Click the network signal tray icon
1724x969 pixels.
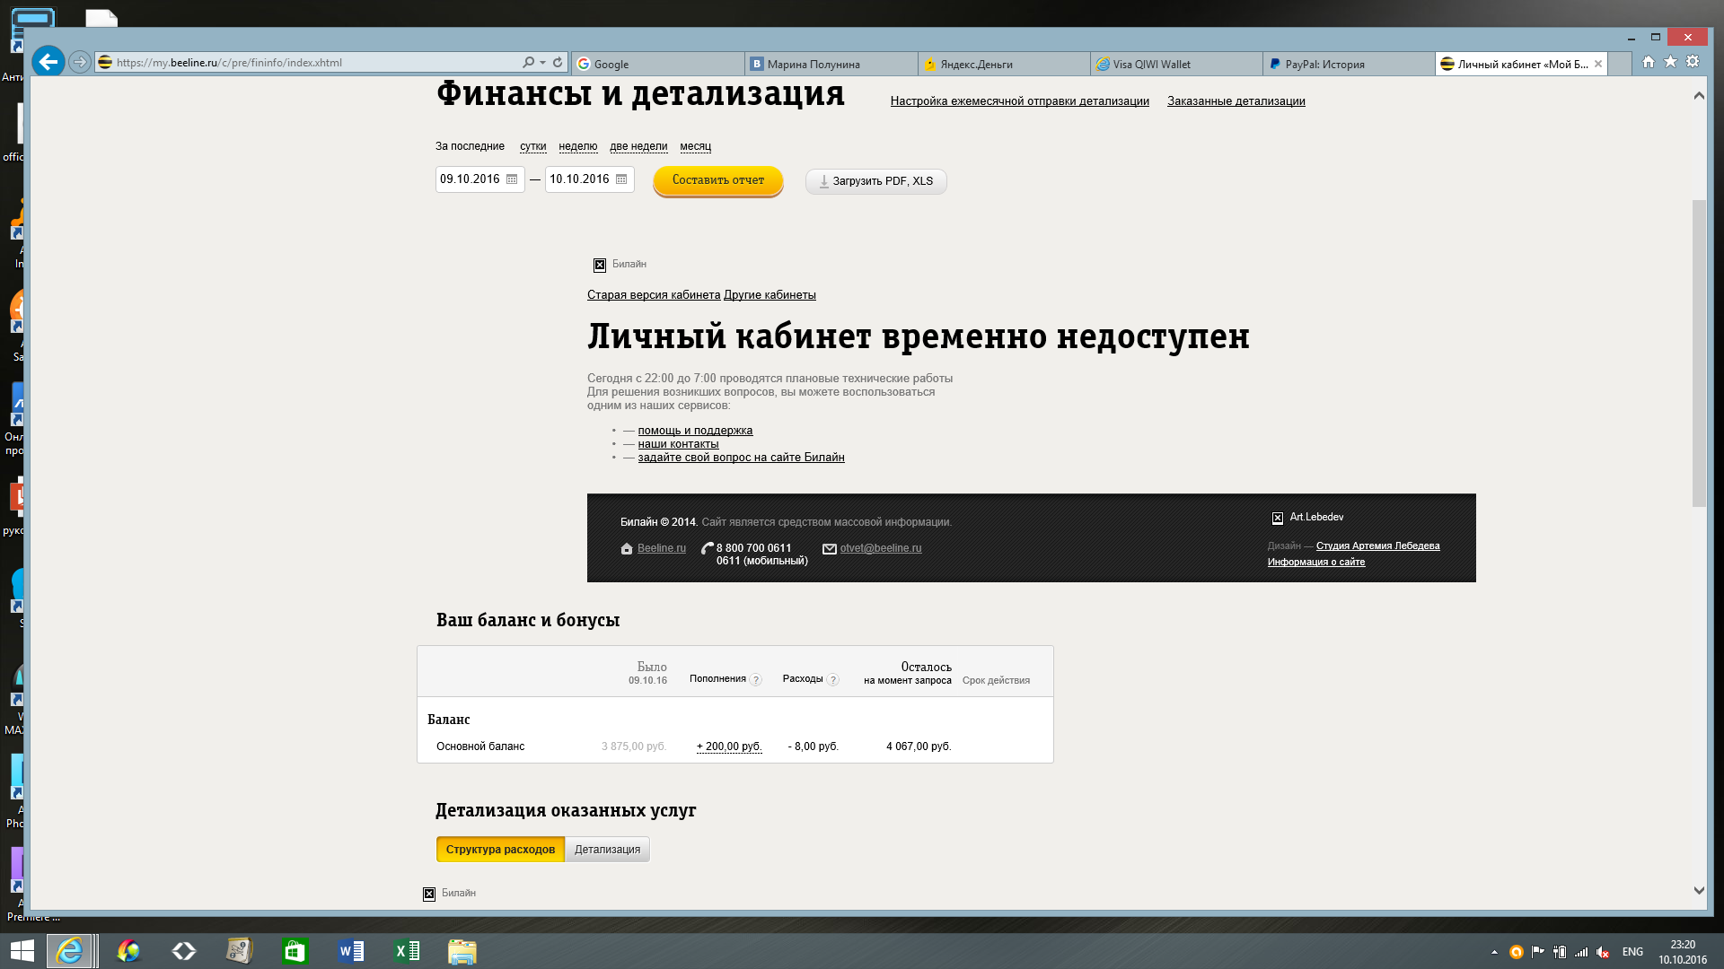coord(1581,952)
